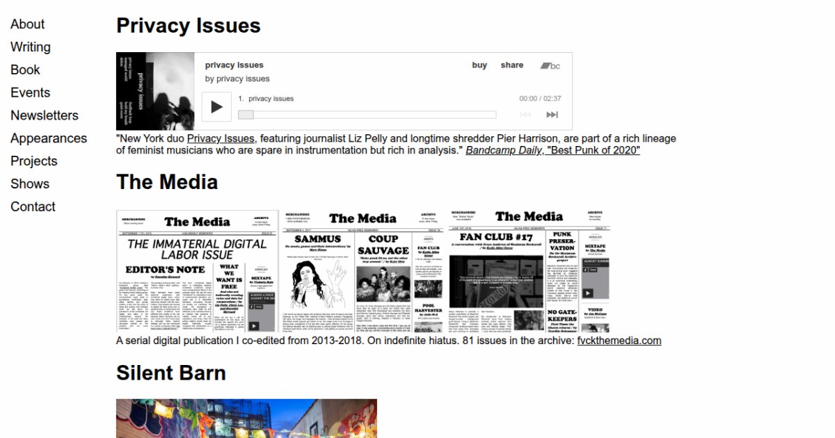Click share in the Bandcamp player
Viewport: 835px width, 438px height.
click(x=511, y=65)
